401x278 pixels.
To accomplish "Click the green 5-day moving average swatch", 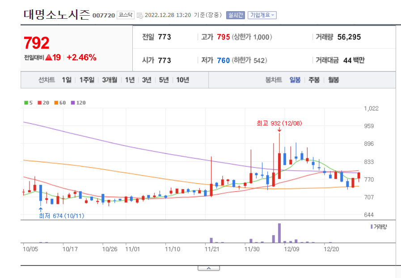I will coord(26,103).
